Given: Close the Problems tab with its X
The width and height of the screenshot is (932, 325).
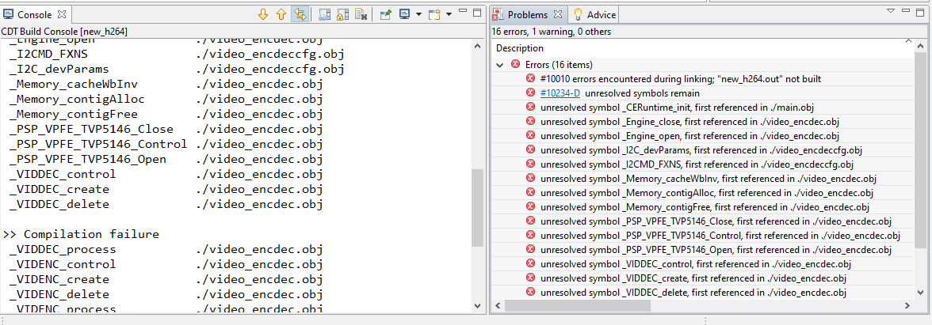Looking at the screenshot, I should (557, 14).
